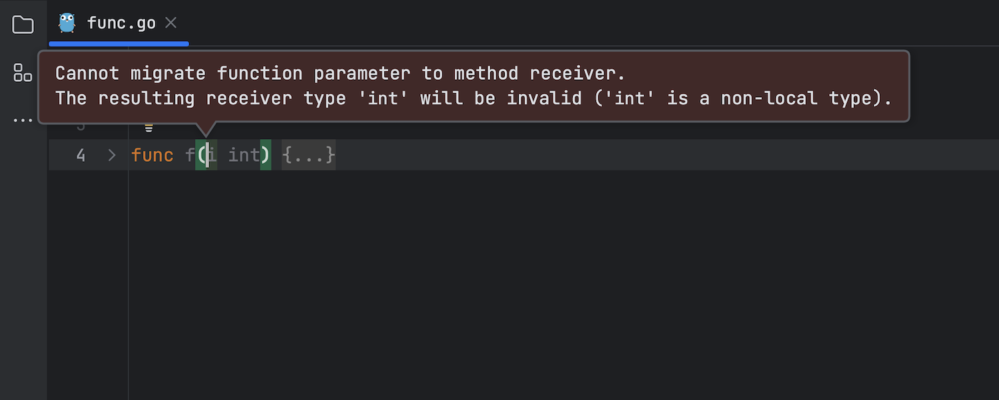Place caret on the func keyword
The height and width of the screenshot is (400, 999).
click(153, 156)
